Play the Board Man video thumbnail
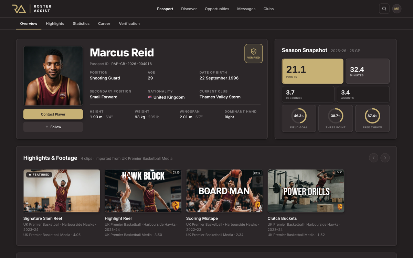The image size is (413, 258). (x=224, y=191)
